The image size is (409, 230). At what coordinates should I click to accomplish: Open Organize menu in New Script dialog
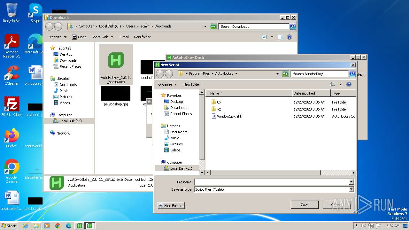[x=167, y=84]
